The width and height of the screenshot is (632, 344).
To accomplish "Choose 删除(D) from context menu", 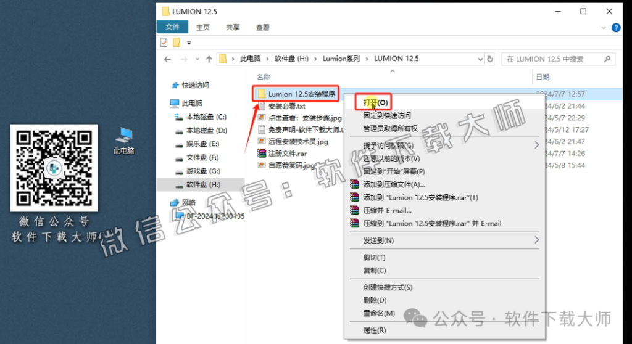I will click(375, 300).
